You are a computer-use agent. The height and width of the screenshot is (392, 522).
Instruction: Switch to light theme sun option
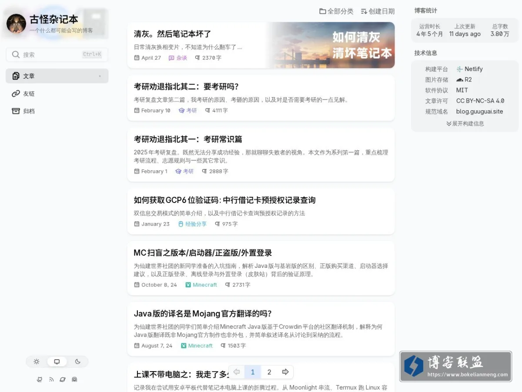[x=37, y=362]
